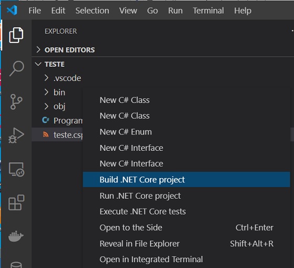The height and width of the screenshot is (268, 294).
Task: Expand the obj folder chevron
Action: pos(46,106)
